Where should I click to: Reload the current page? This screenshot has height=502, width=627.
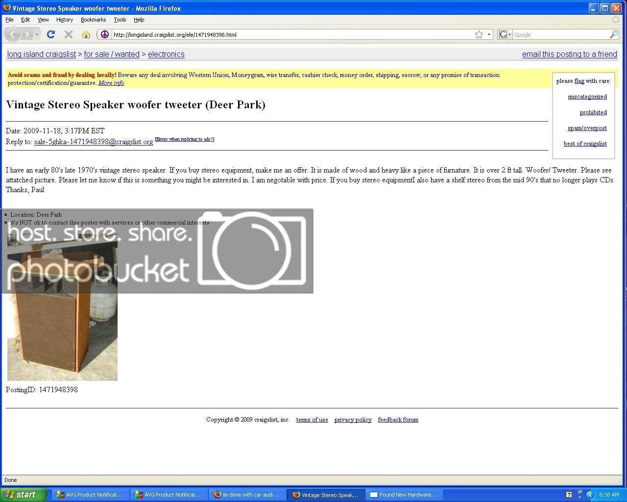pyautogui.click(x=51, y=34)
